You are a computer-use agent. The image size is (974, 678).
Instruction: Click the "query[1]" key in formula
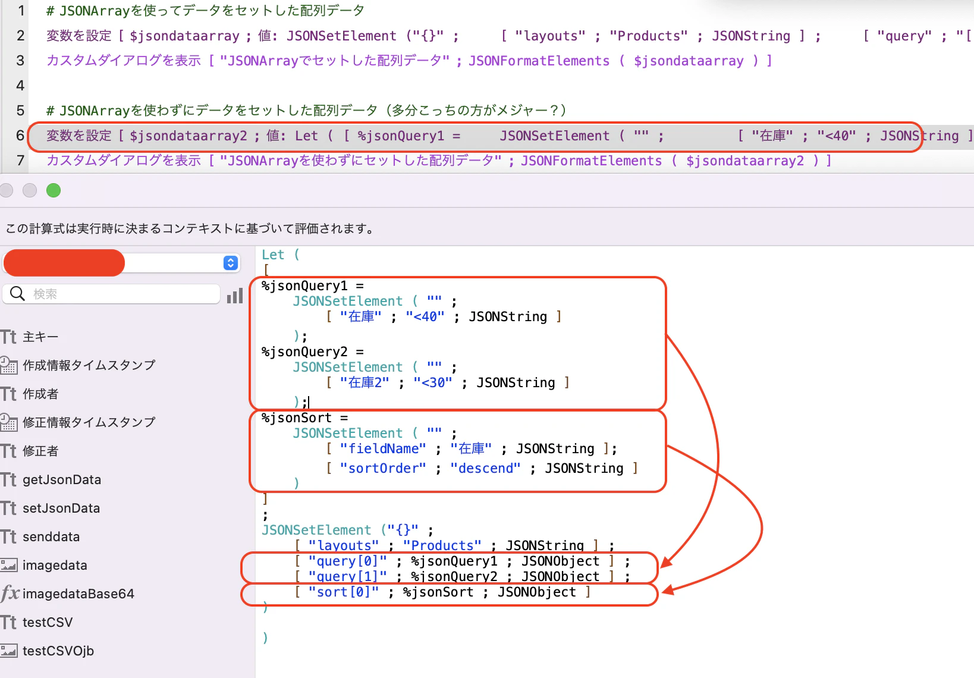[347, 576]
